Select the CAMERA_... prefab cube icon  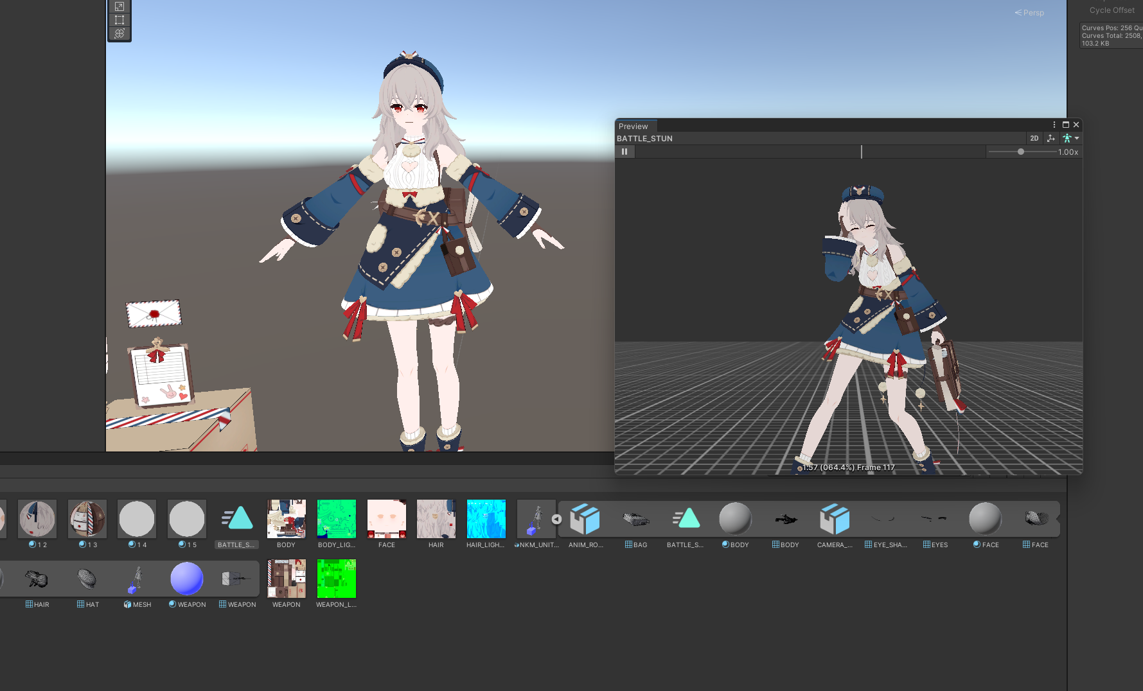(x=835, y=519)
